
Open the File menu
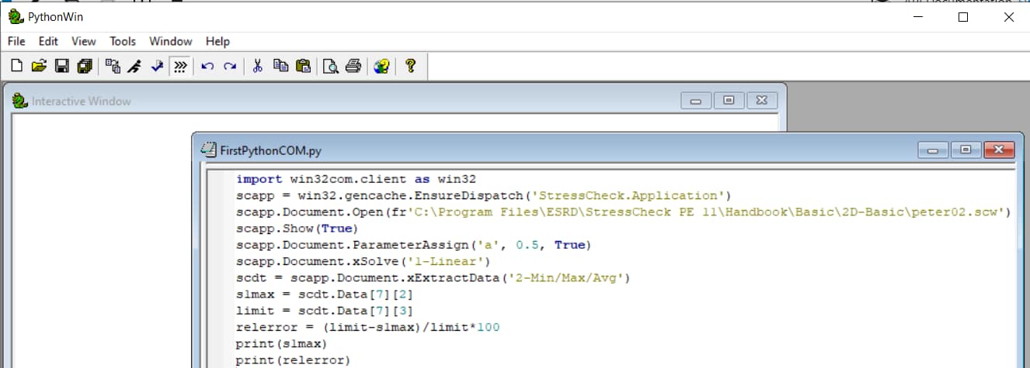pos(16,41)
